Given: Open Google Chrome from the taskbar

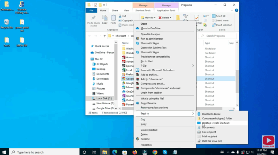Looking at the screenshot, I should (x=155, y=152).
